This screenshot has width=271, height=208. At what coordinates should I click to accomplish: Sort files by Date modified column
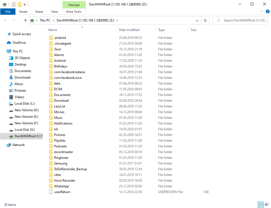pyautogui.click(x=129, y=30)
